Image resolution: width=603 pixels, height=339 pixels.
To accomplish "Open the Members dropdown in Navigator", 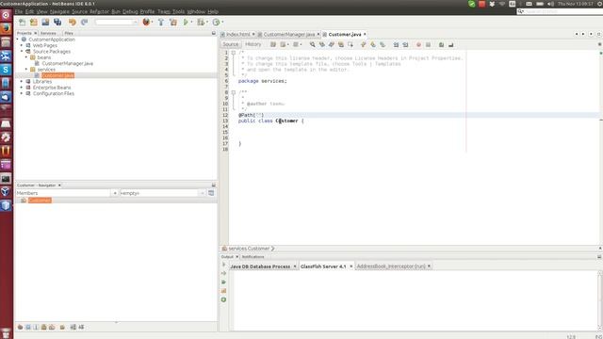I will [x=114, y=193].
